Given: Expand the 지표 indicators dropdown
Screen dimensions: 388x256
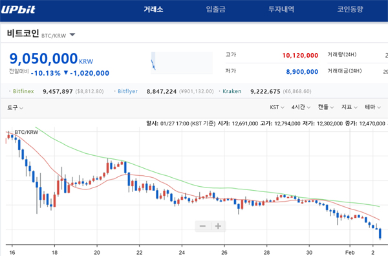Looking at the screenshot, I should click(x=349, y=107).
